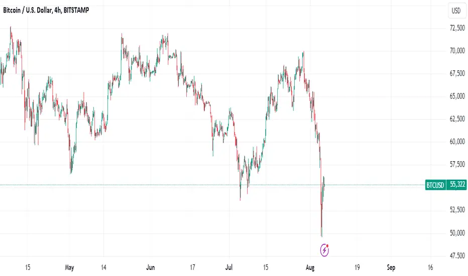Click the 52,500 price axis label
The height and width of the screenshot is (276, 468).
coord(457,210)
